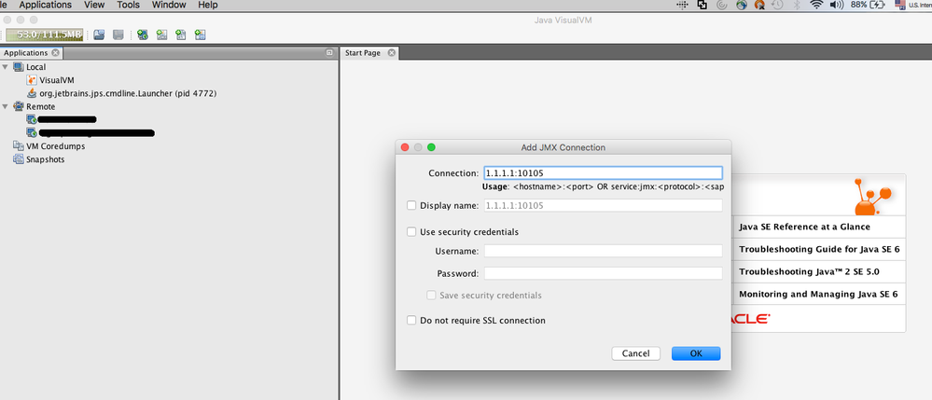932x400 pixels.
Task: Click the second redacted remote host icon
Action: coord(32,132)
